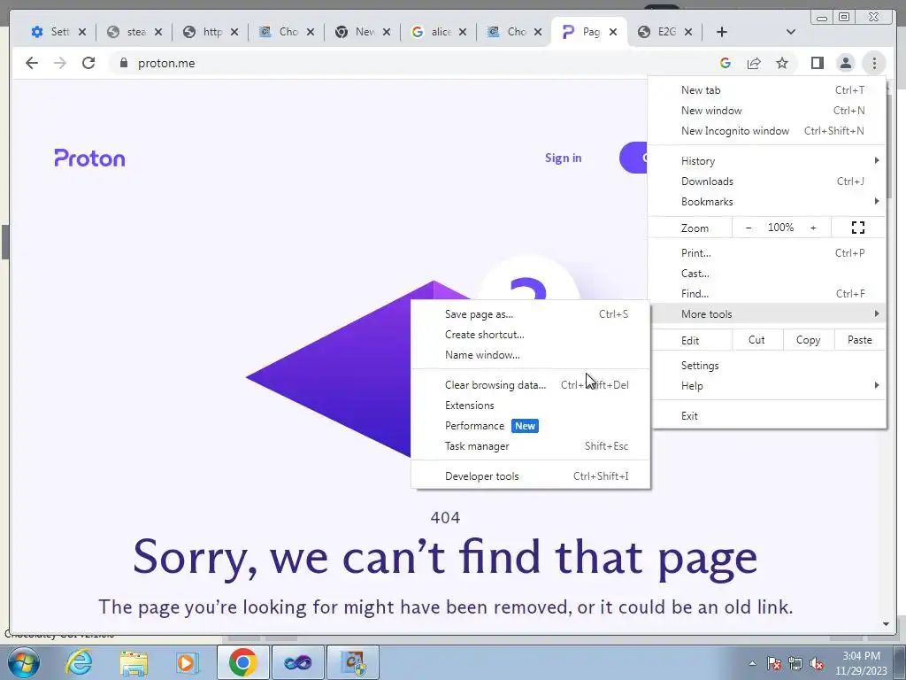Select Exit from the Chrome menu

[x=769, y=416]
